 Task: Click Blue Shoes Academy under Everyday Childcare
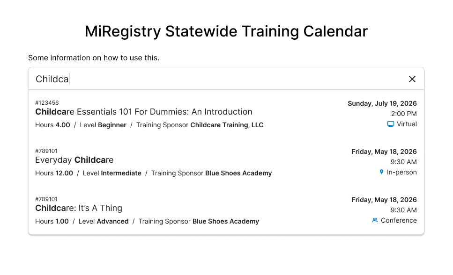point(238,173)
